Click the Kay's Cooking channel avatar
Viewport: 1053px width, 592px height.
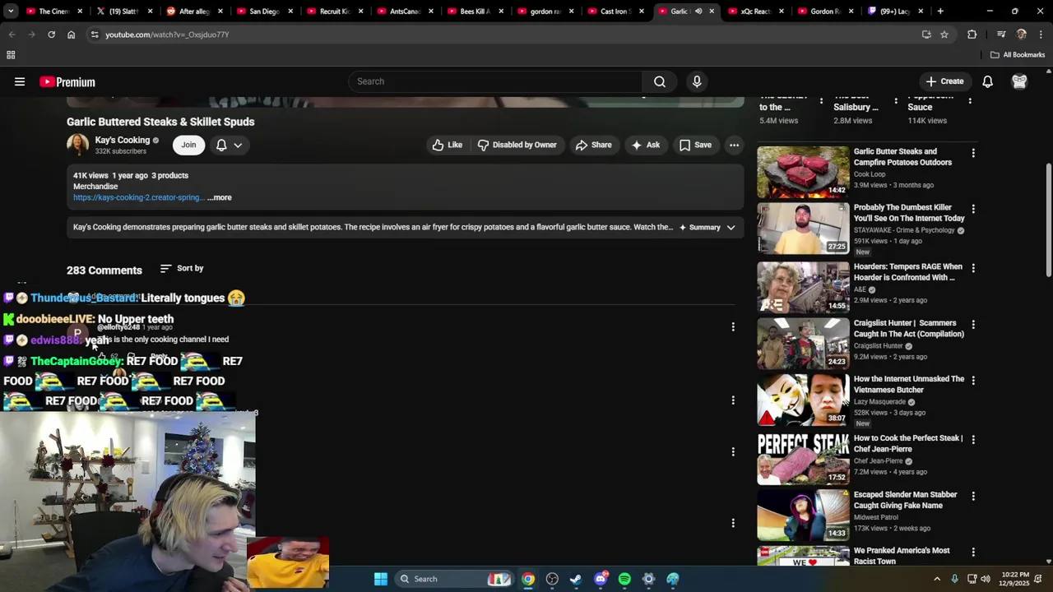[77, 145]
